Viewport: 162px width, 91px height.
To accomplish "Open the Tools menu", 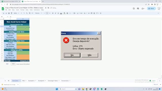I will [31, 10].
